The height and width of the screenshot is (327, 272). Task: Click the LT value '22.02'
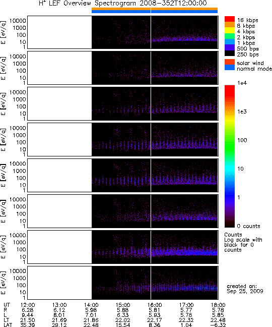click(x=123, y=320)
